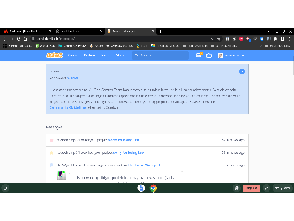294x221 pixels.
Task: Select the Messages heading text
Action: click(54, 127)
